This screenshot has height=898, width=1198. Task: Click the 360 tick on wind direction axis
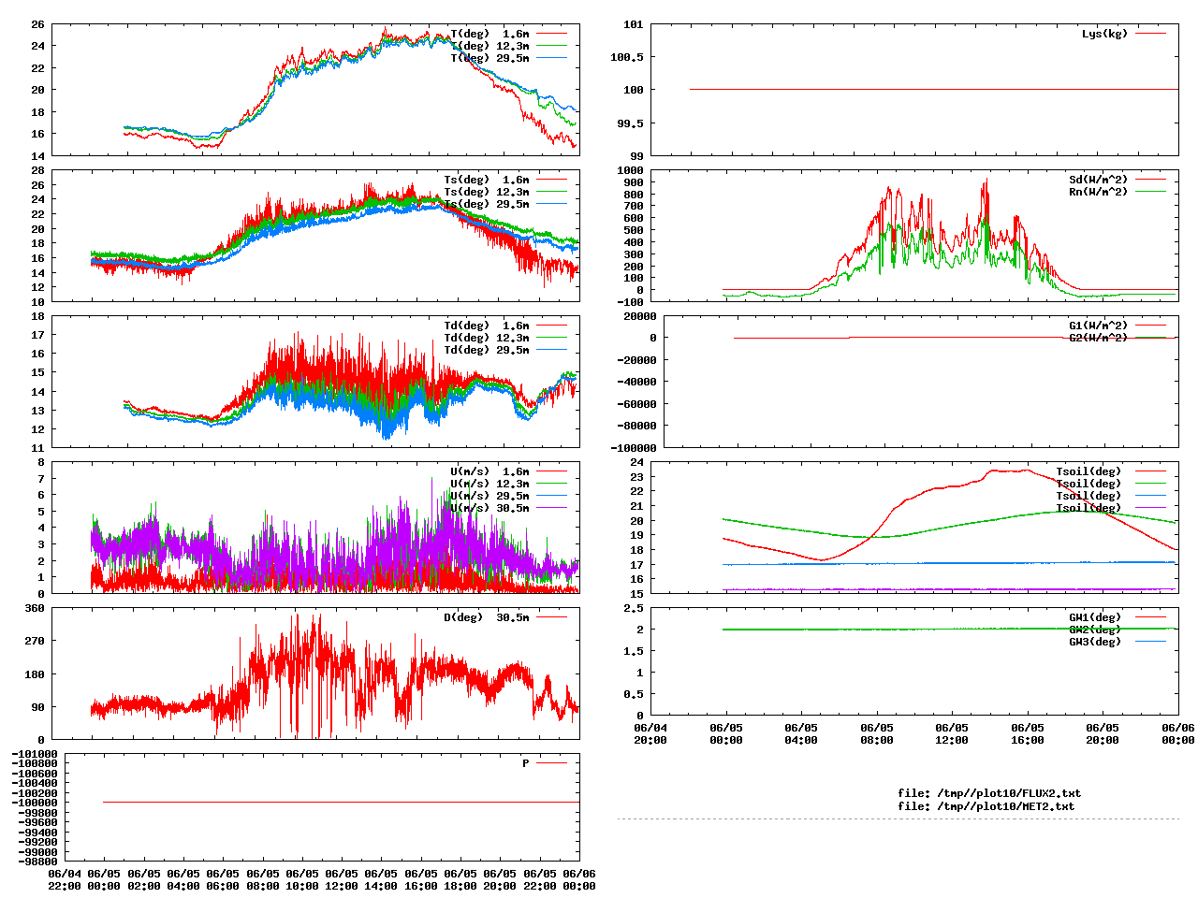35,608
